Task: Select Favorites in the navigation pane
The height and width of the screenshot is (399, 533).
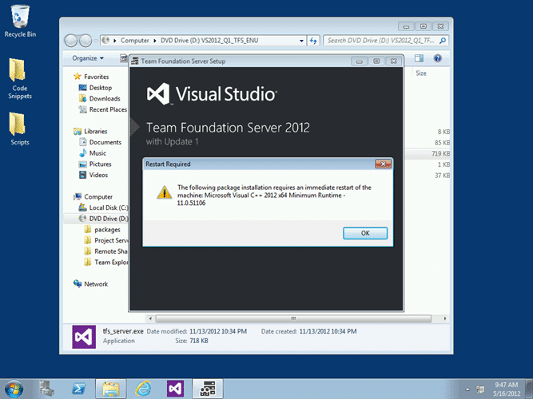Action: tap(96, 77)
